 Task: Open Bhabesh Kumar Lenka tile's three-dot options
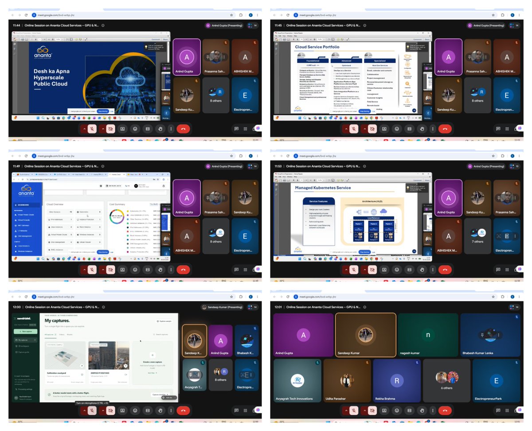pyautogui.click(x=499, y=335)
